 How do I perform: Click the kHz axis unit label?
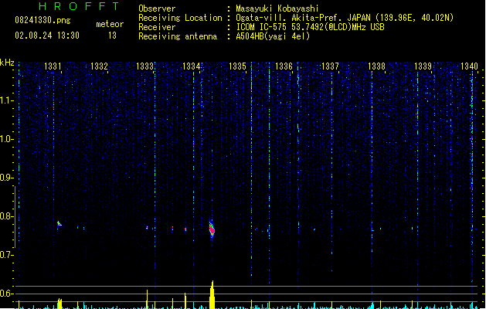pos(7,63)
